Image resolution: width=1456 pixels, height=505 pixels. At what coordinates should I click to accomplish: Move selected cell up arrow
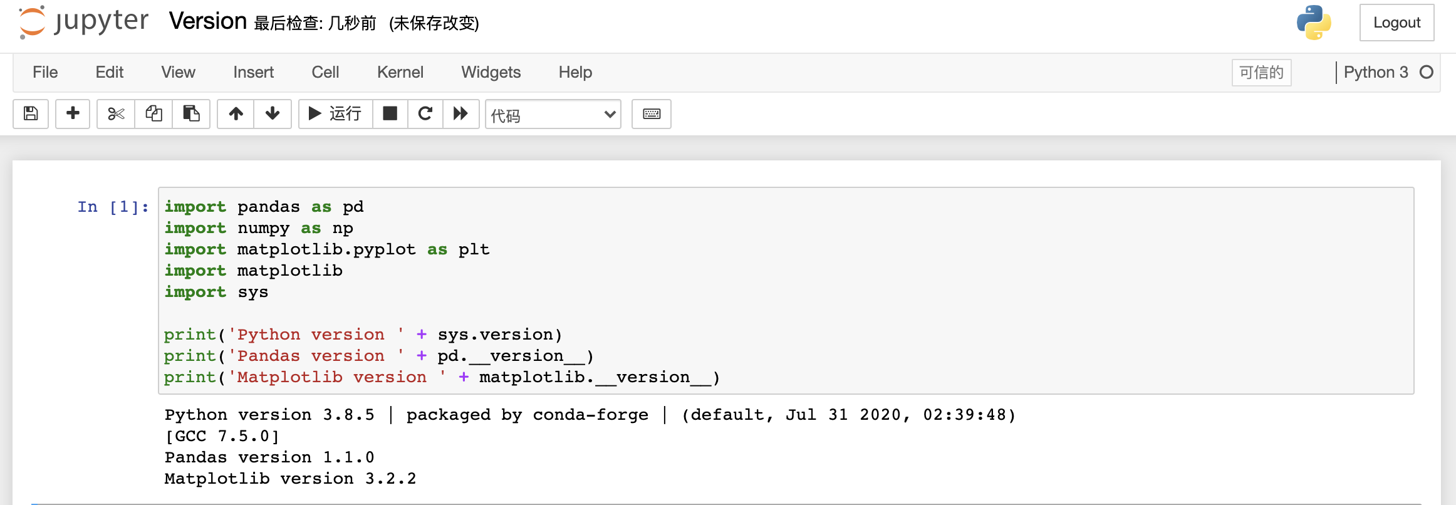click(236, 114)
